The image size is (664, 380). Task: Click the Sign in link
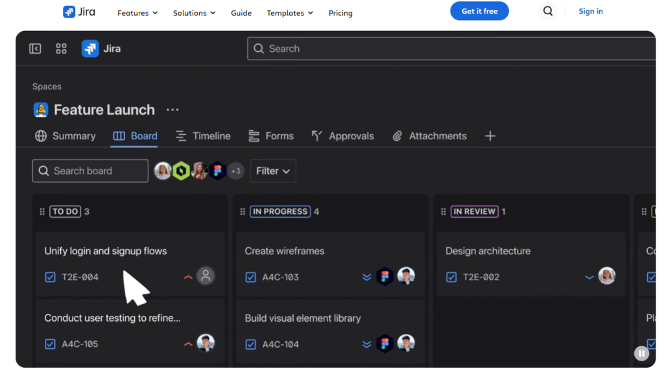pyautogui.click(x=591, y=11)
